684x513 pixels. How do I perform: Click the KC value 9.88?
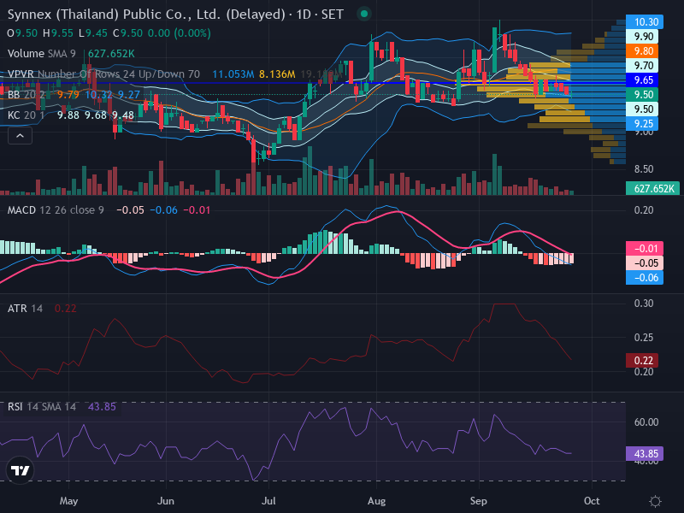click(x=68, y=115)
